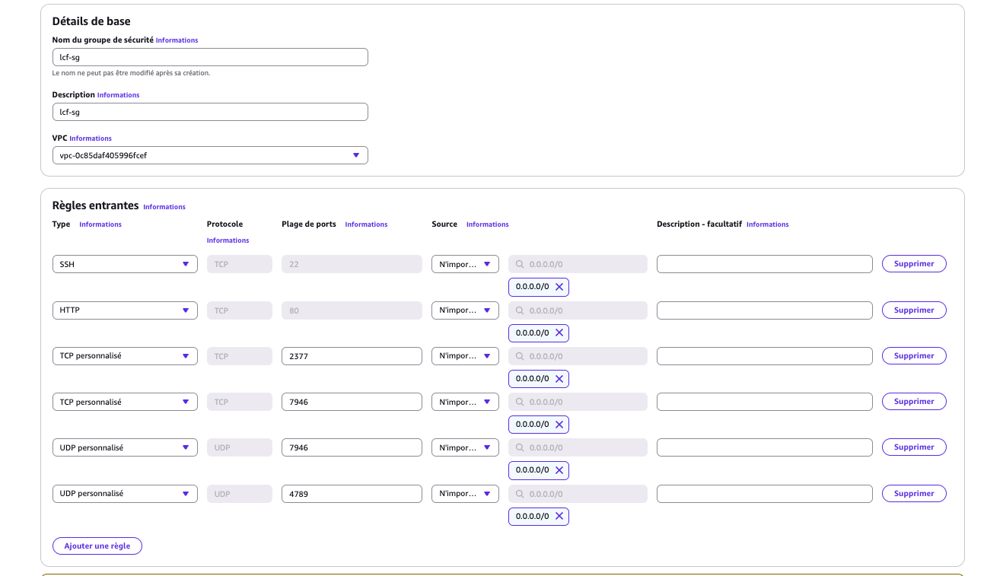Open source dropdown for TCP 2377 rule

coord(465,356)
